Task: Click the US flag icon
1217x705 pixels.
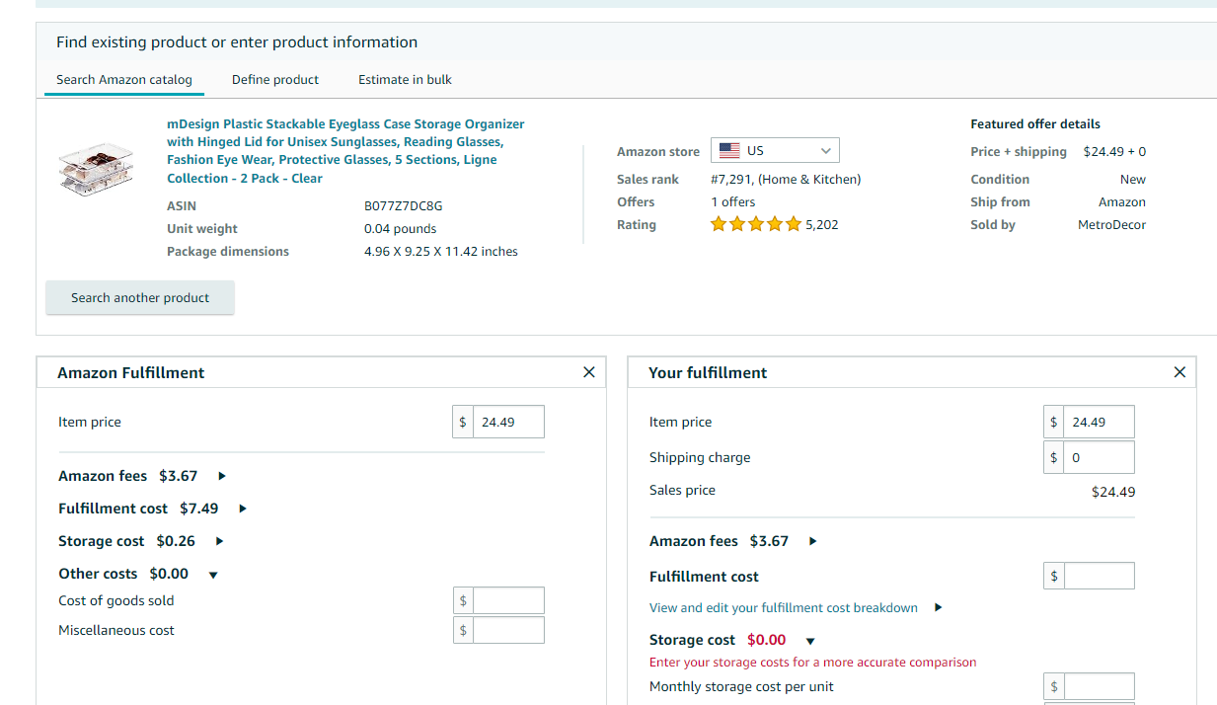Action: 729,151
